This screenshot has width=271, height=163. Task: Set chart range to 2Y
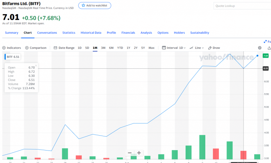pos(135,48)
